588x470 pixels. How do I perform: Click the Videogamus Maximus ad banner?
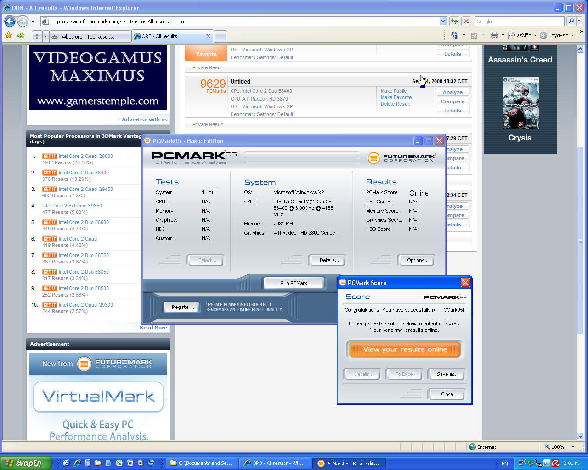pos(98,78)
